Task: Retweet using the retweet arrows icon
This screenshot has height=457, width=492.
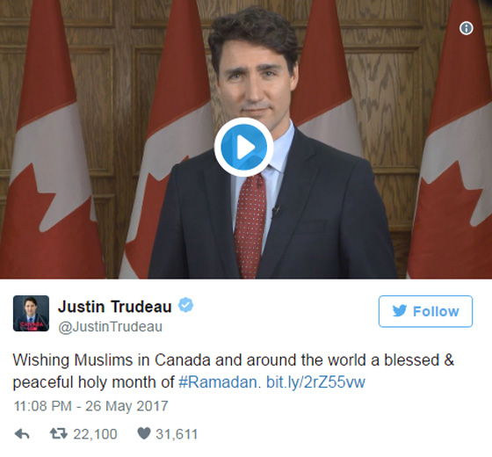Action: [59, 434]
